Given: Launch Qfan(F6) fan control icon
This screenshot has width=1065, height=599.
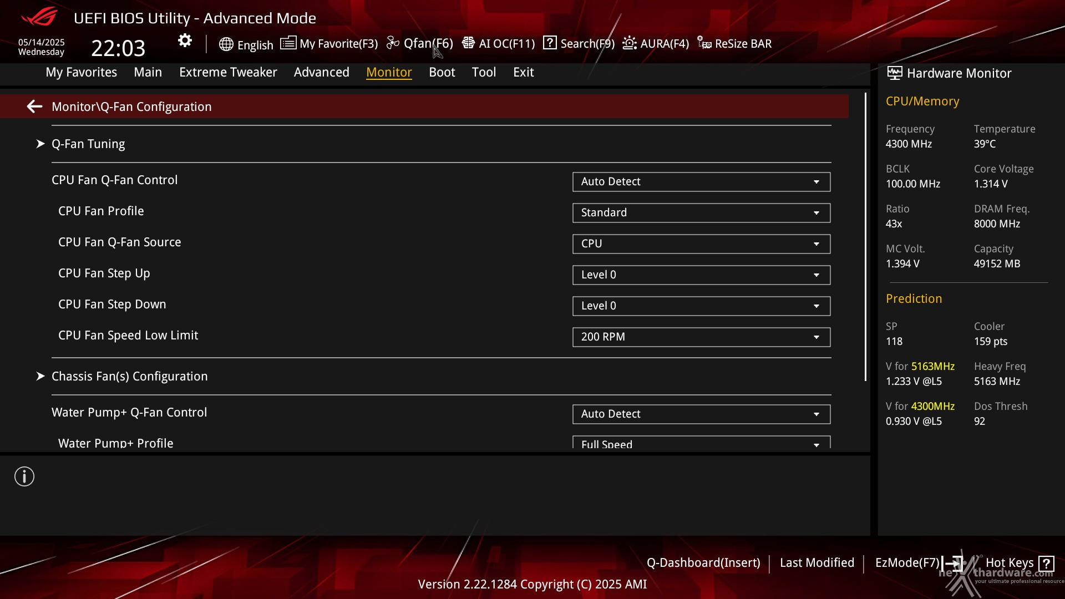Looking at the screenshot, I should click(393, 43).
